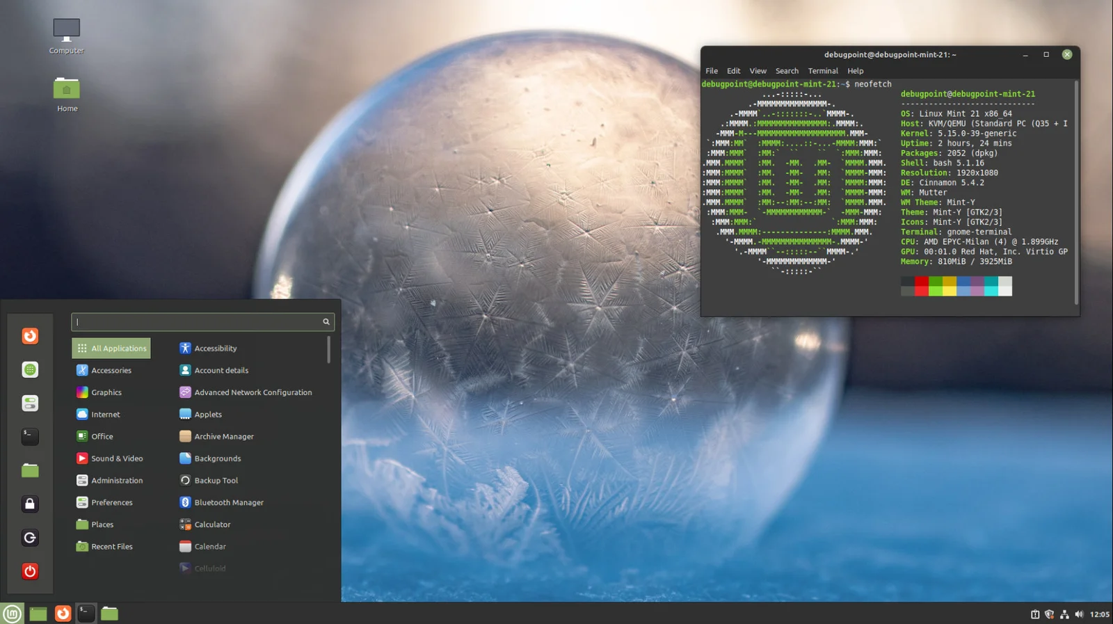Launch Terminal from menu favorites sidebar

click(x=30, y=437)
